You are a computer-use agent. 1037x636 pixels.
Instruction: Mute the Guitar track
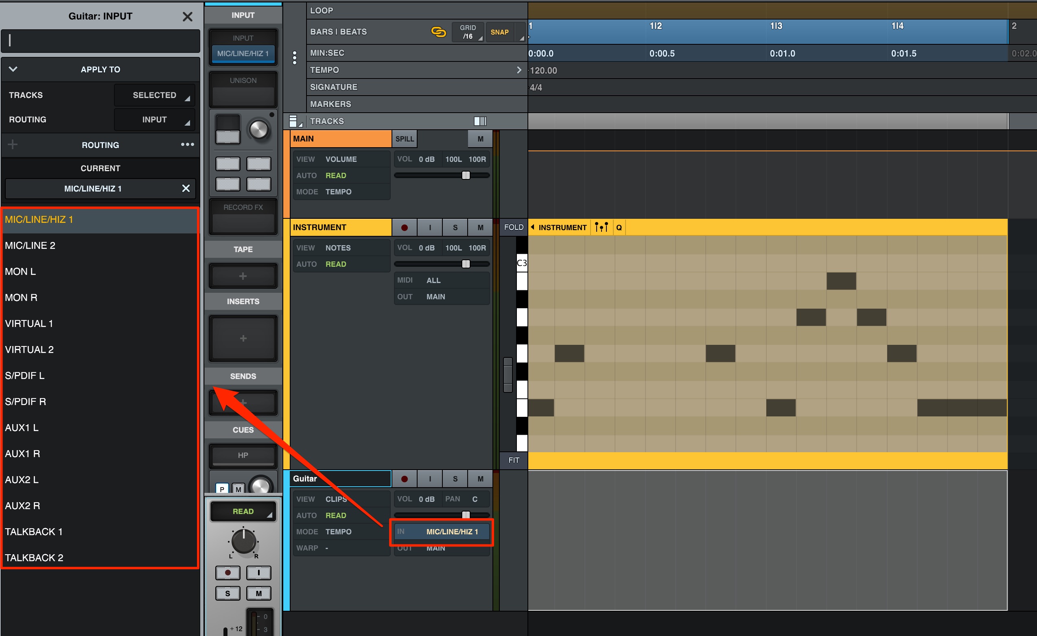pos(480,479)
